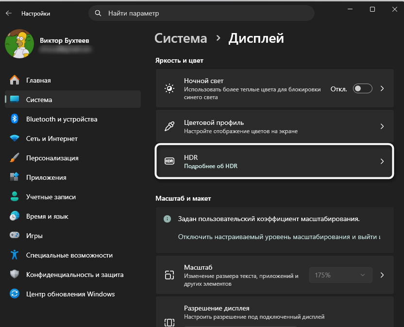Viewport: 404px width, 327px height.
Task: Click the Виктор Бухтеев profile picture
Action: tap(19, 44)
